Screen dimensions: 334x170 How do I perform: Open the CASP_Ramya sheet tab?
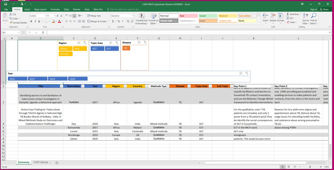pos(40,162)
